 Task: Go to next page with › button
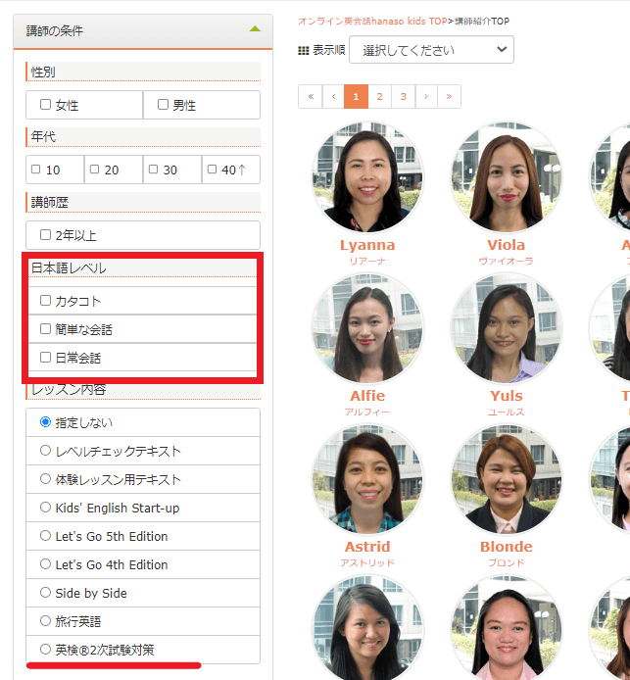pos(426,96)
